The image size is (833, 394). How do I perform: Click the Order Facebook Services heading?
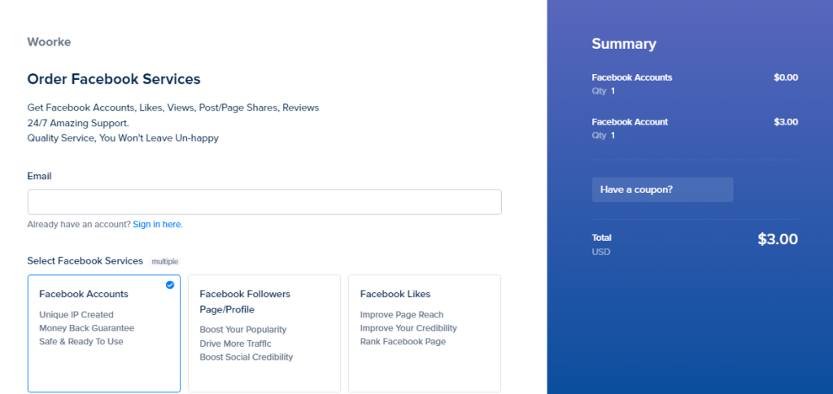pyautogui.click(x=114, y=79)
